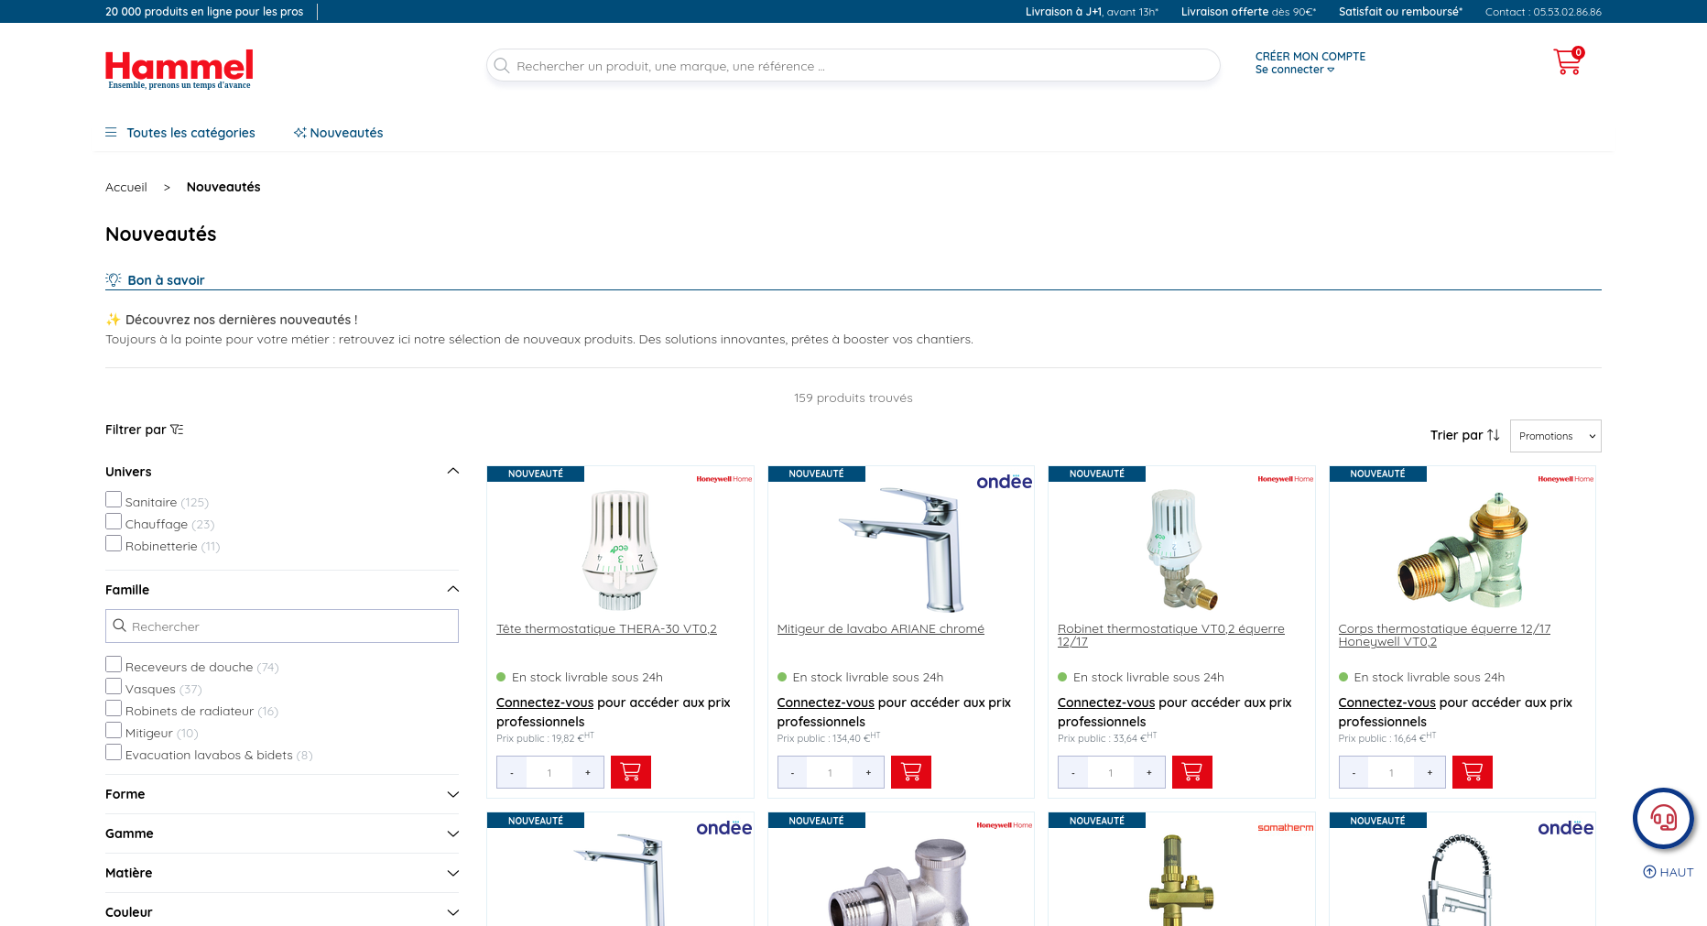Open the live chat support headset icon

pos(1663,818)
